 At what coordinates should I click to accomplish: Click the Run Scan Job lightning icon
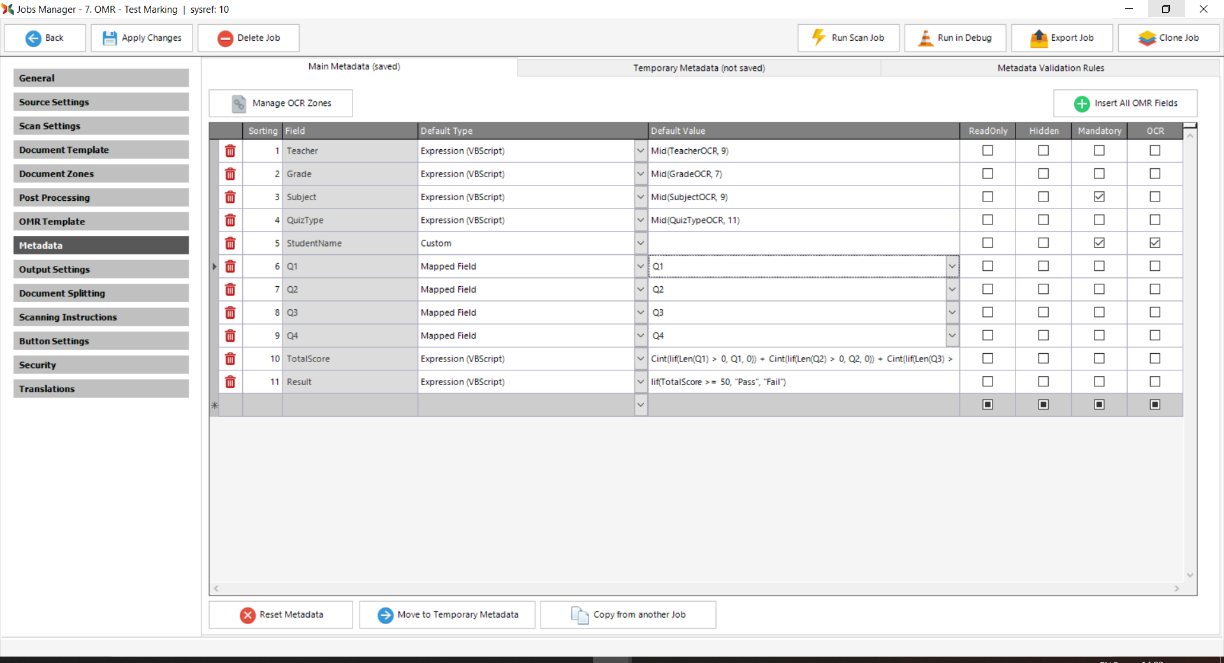(819, 38)
